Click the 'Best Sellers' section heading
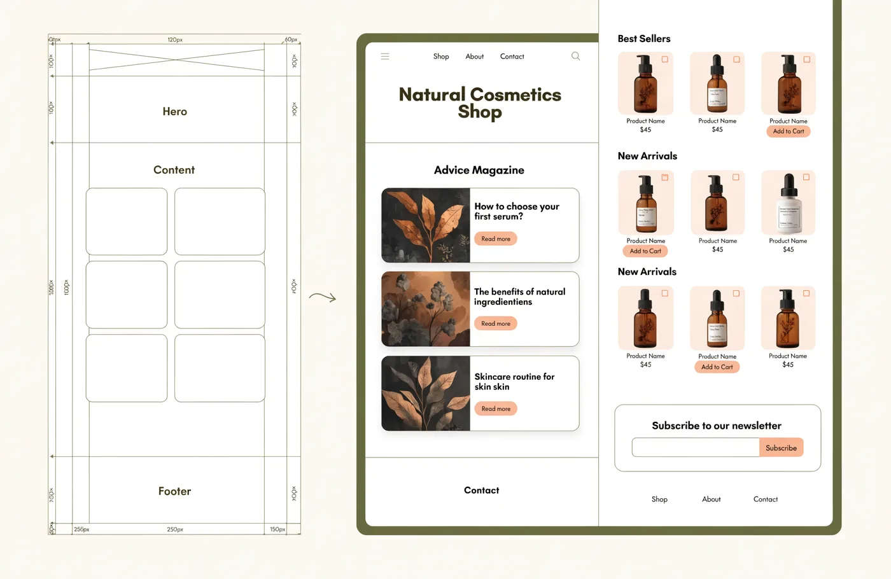This screenshot has height=579, width=891. (644, 39)
